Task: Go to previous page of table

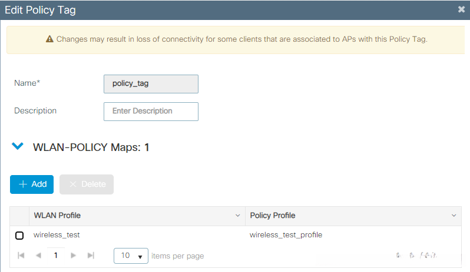Action: (38, 256)
